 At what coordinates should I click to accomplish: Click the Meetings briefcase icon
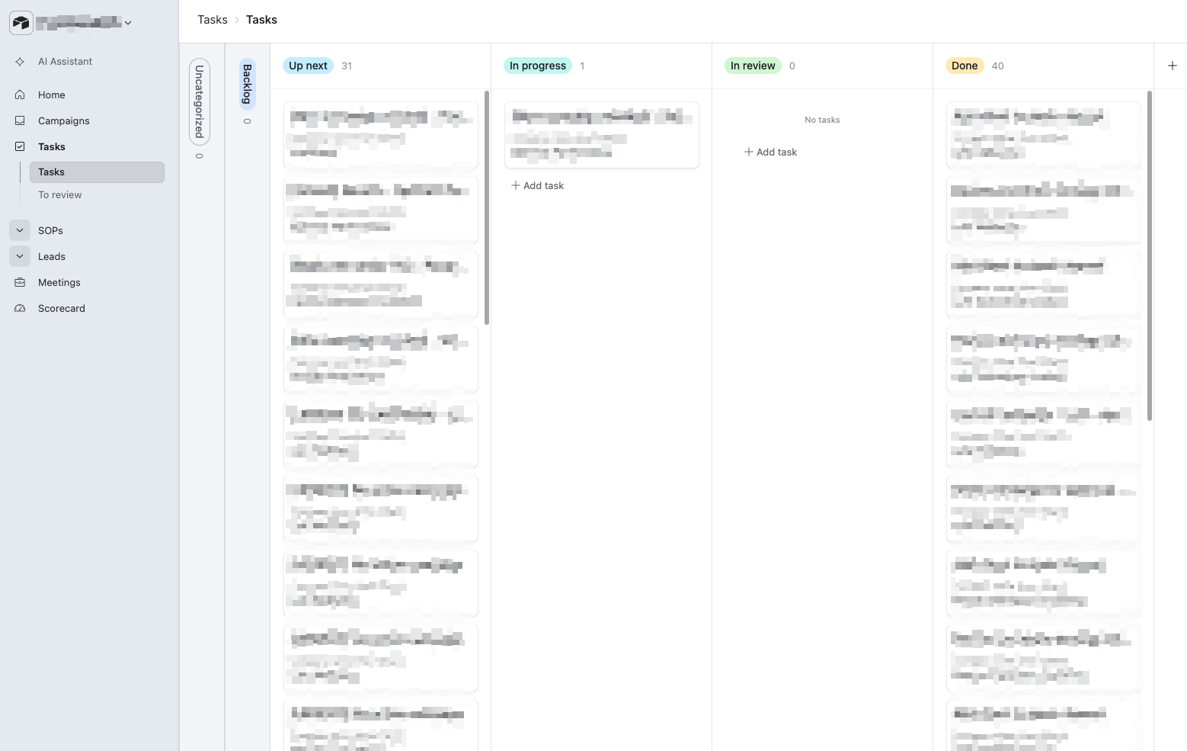tap(20, 283)
